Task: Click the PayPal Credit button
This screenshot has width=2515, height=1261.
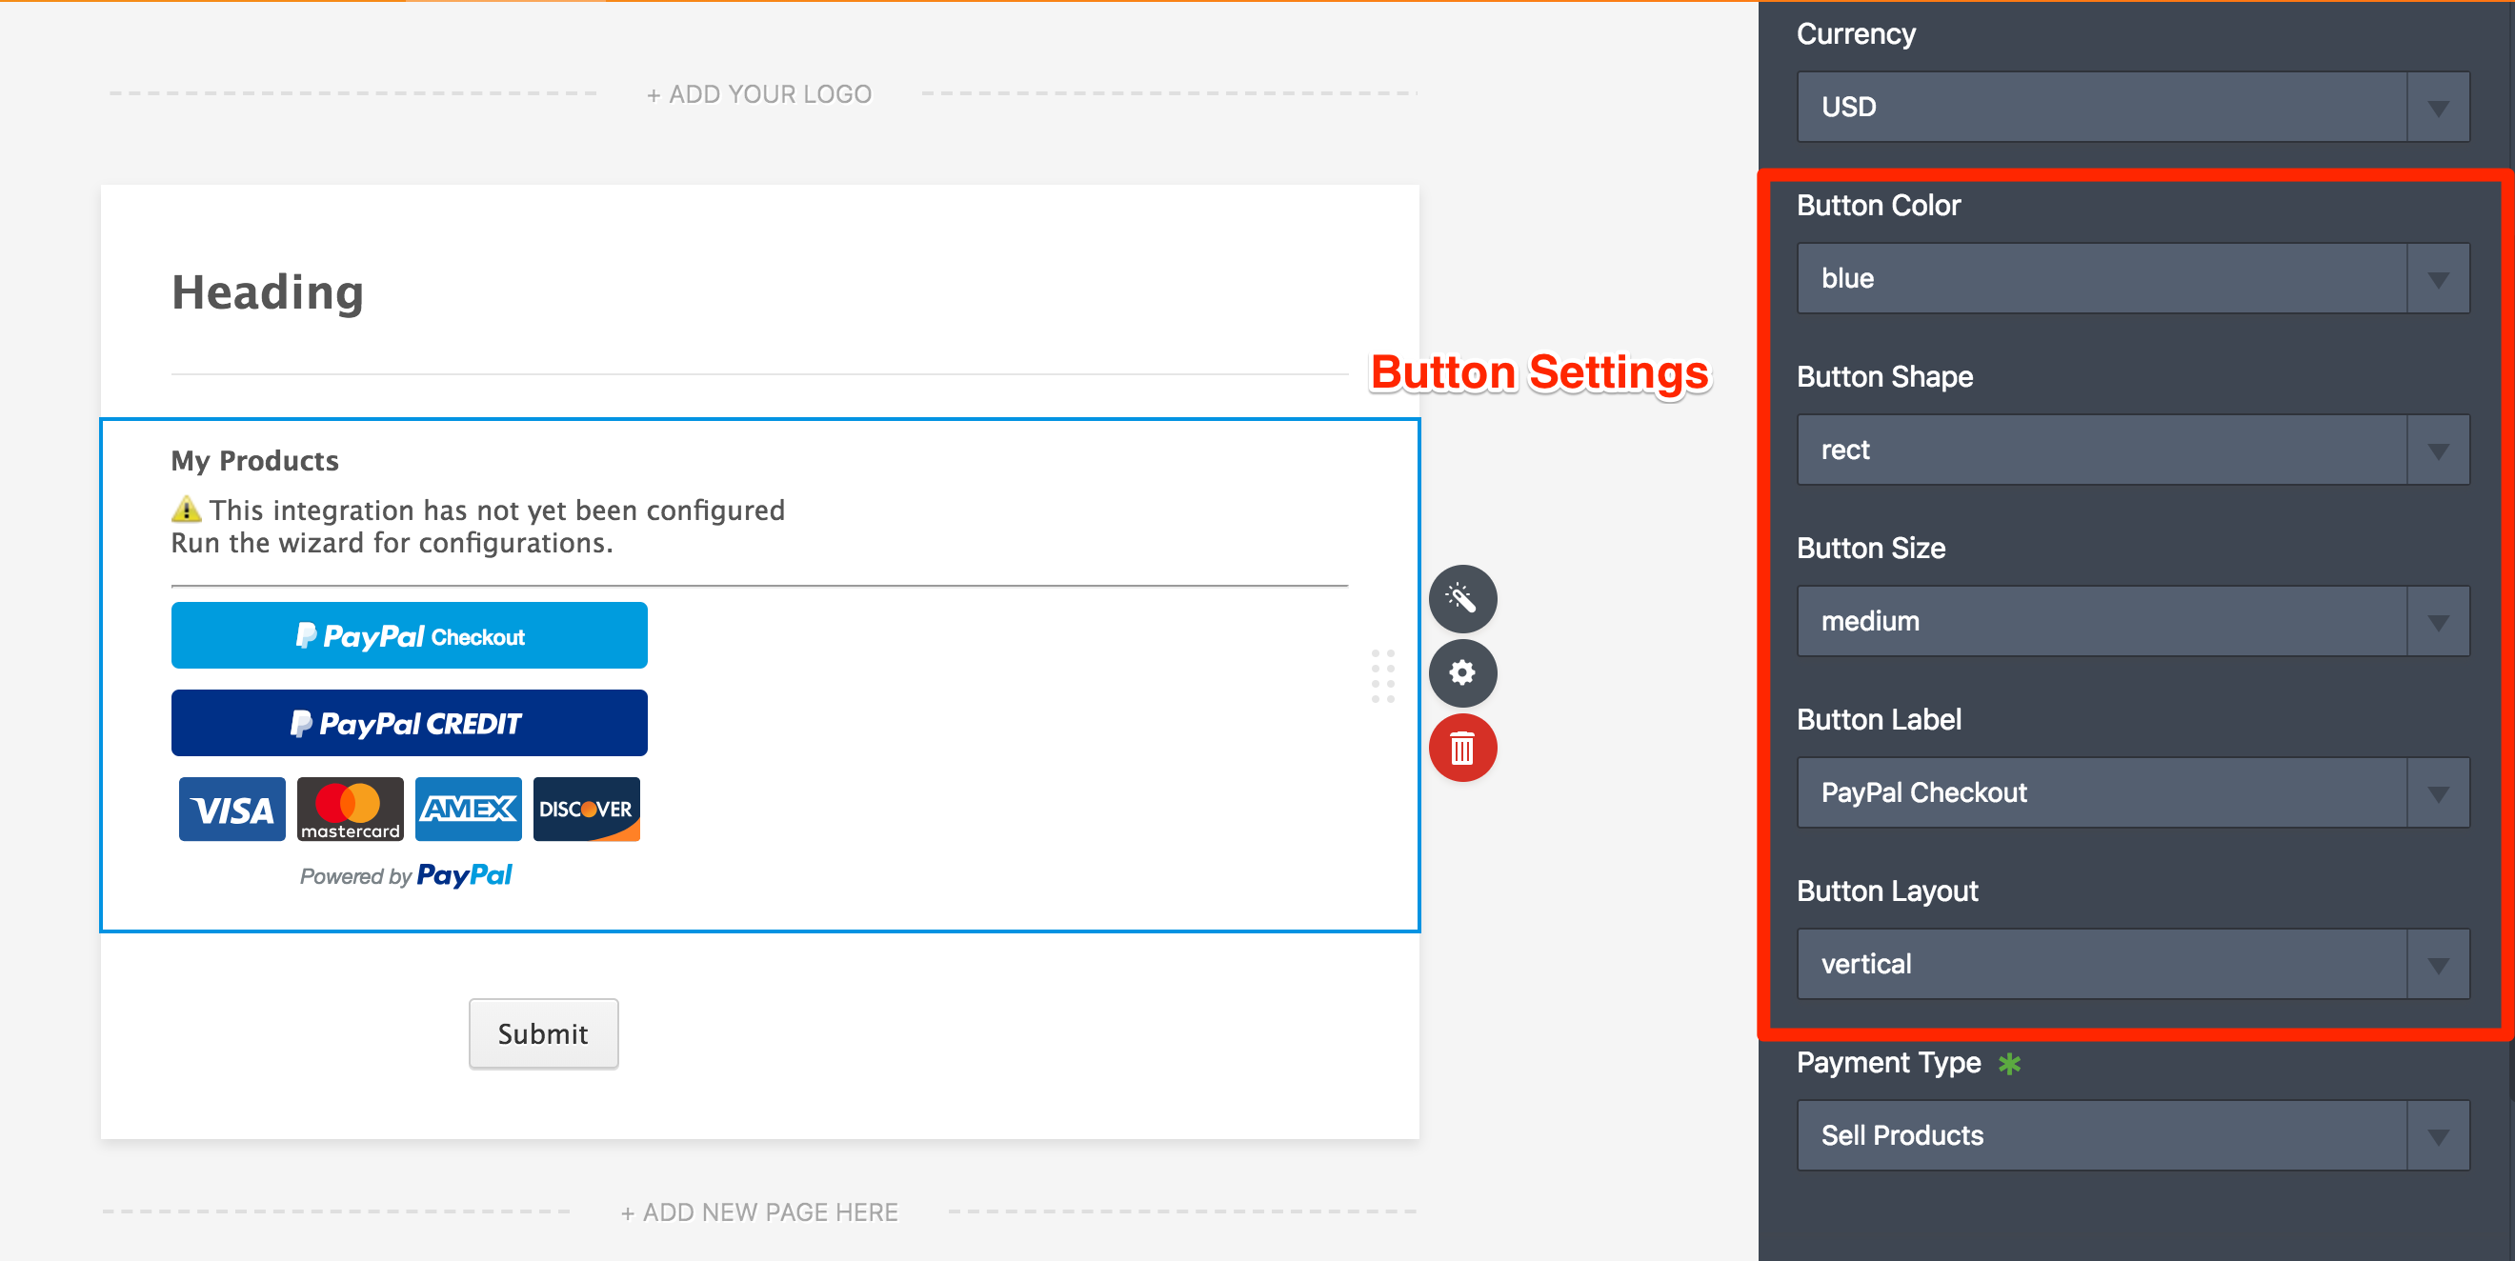Action: point(409,723)
